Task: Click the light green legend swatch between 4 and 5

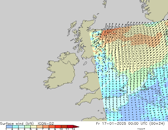Action: (28, 127)
